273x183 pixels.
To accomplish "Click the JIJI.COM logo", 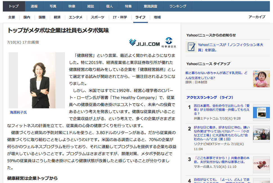I will point(145,42).
